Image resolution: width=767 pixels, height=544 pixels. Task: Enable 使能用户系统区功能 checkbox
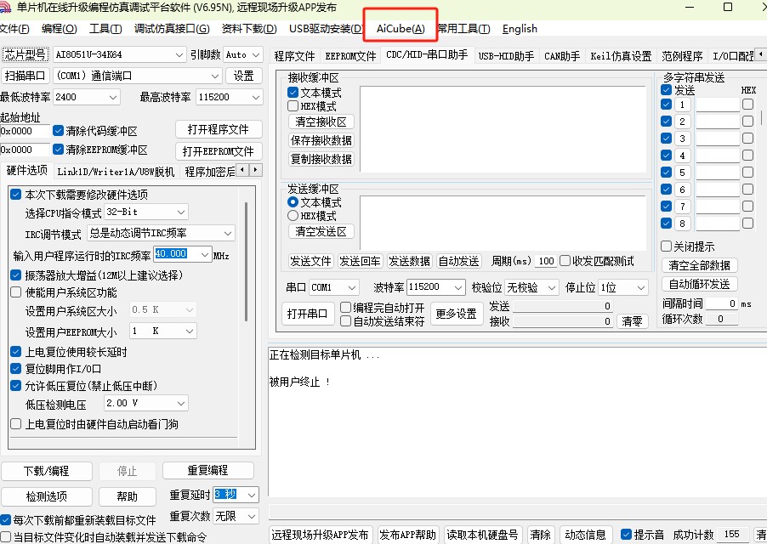[x=15, y=292]
